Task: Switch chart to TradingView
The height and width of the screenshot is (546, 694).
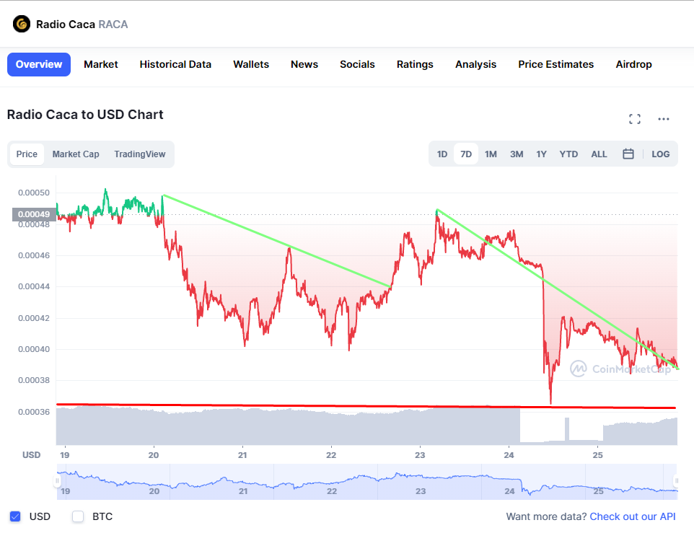Action: click(140, 154)
